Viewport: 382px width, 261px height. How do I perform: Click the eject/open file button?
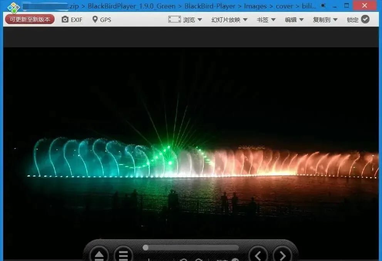pyautogui.click(x=99, y=254)
